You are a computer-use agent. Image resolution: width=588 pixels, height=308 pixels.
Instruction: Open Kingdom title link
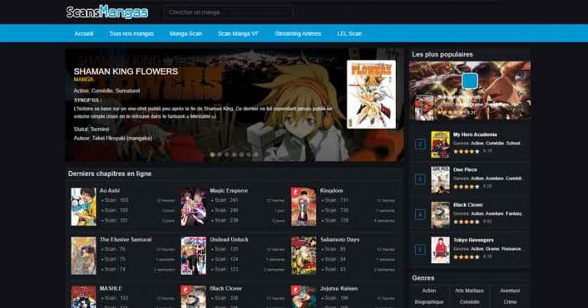[332, 190]
